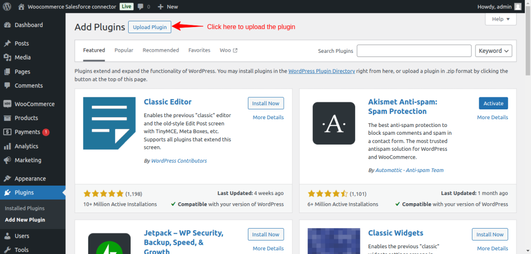Select the Recommended tab
The image size is (531, 254).
tap(161, 50)
